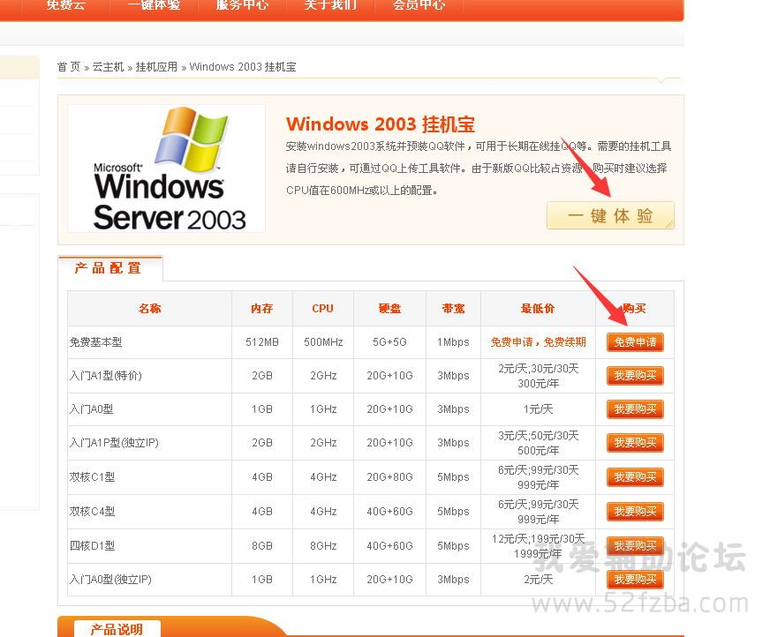
Task: Click 我要购买 for 入门A0型(独立IP)
Action: click(635, 579)
